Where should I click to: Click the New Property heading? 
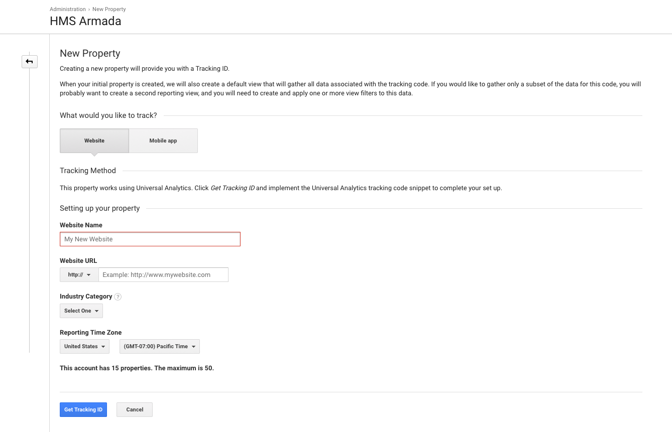point(90,53)
